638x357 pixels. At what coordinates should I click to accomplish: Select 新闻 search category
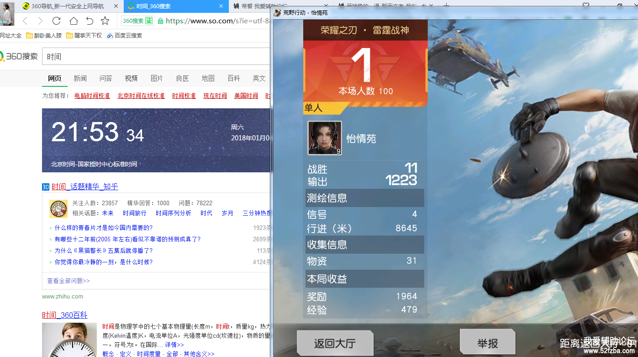(80, 78)
